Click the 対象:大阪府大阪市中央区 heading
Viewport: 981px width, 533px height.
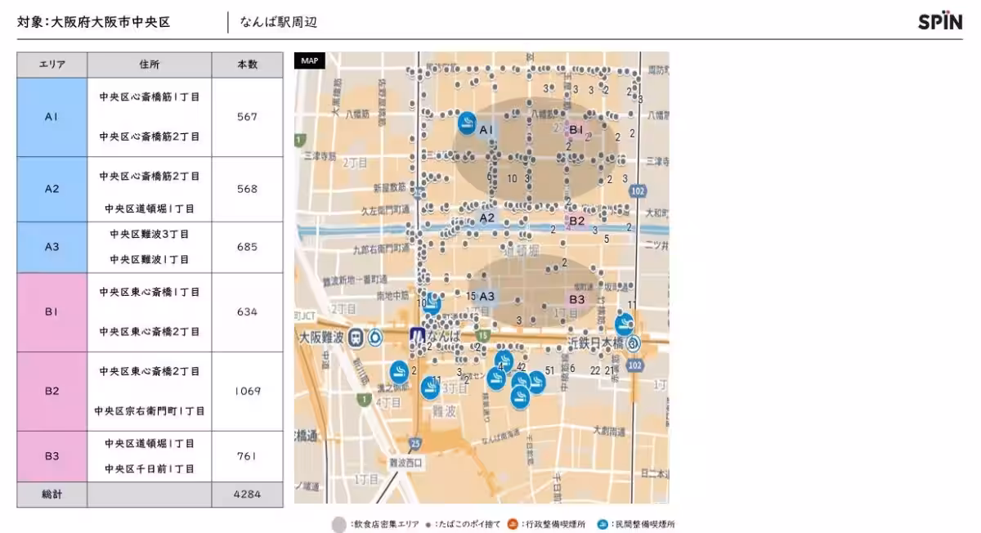94,22
